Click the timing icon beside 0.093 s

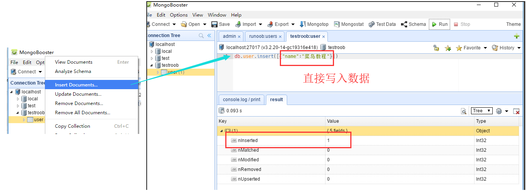coord(221,111)
